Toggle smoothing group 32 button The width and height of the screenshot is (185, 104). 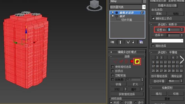tap(181, 71)
